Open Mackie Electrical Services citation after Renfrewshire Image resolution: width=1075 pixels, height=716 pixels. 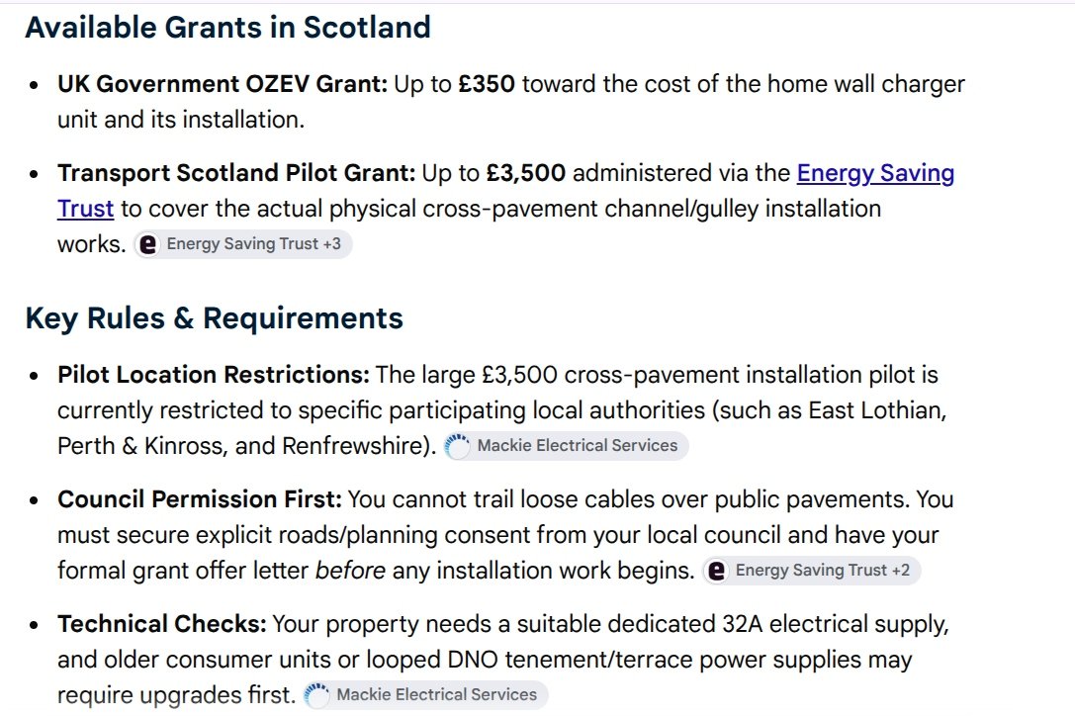tap(567, 446)
